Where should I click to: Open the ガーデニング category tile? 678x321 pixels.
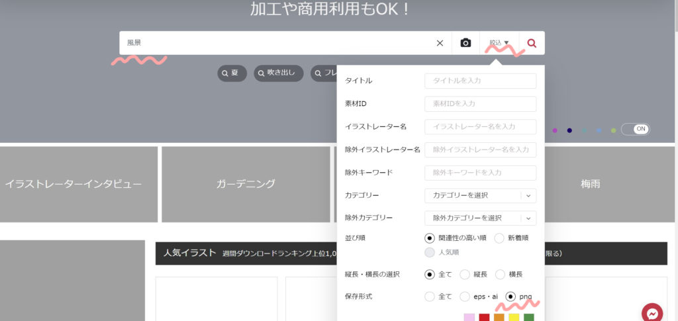[246, 184]
